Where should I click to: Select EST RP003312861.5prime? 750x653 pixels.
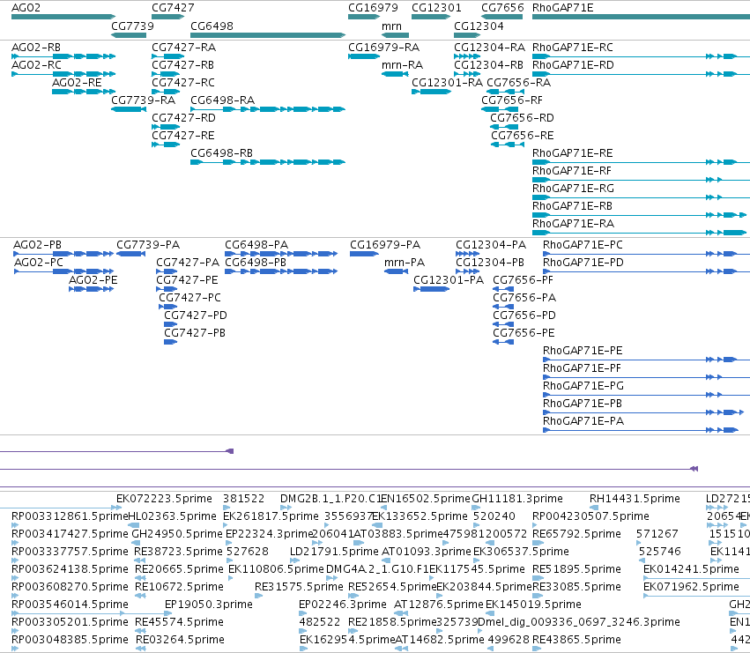point(70,516)
